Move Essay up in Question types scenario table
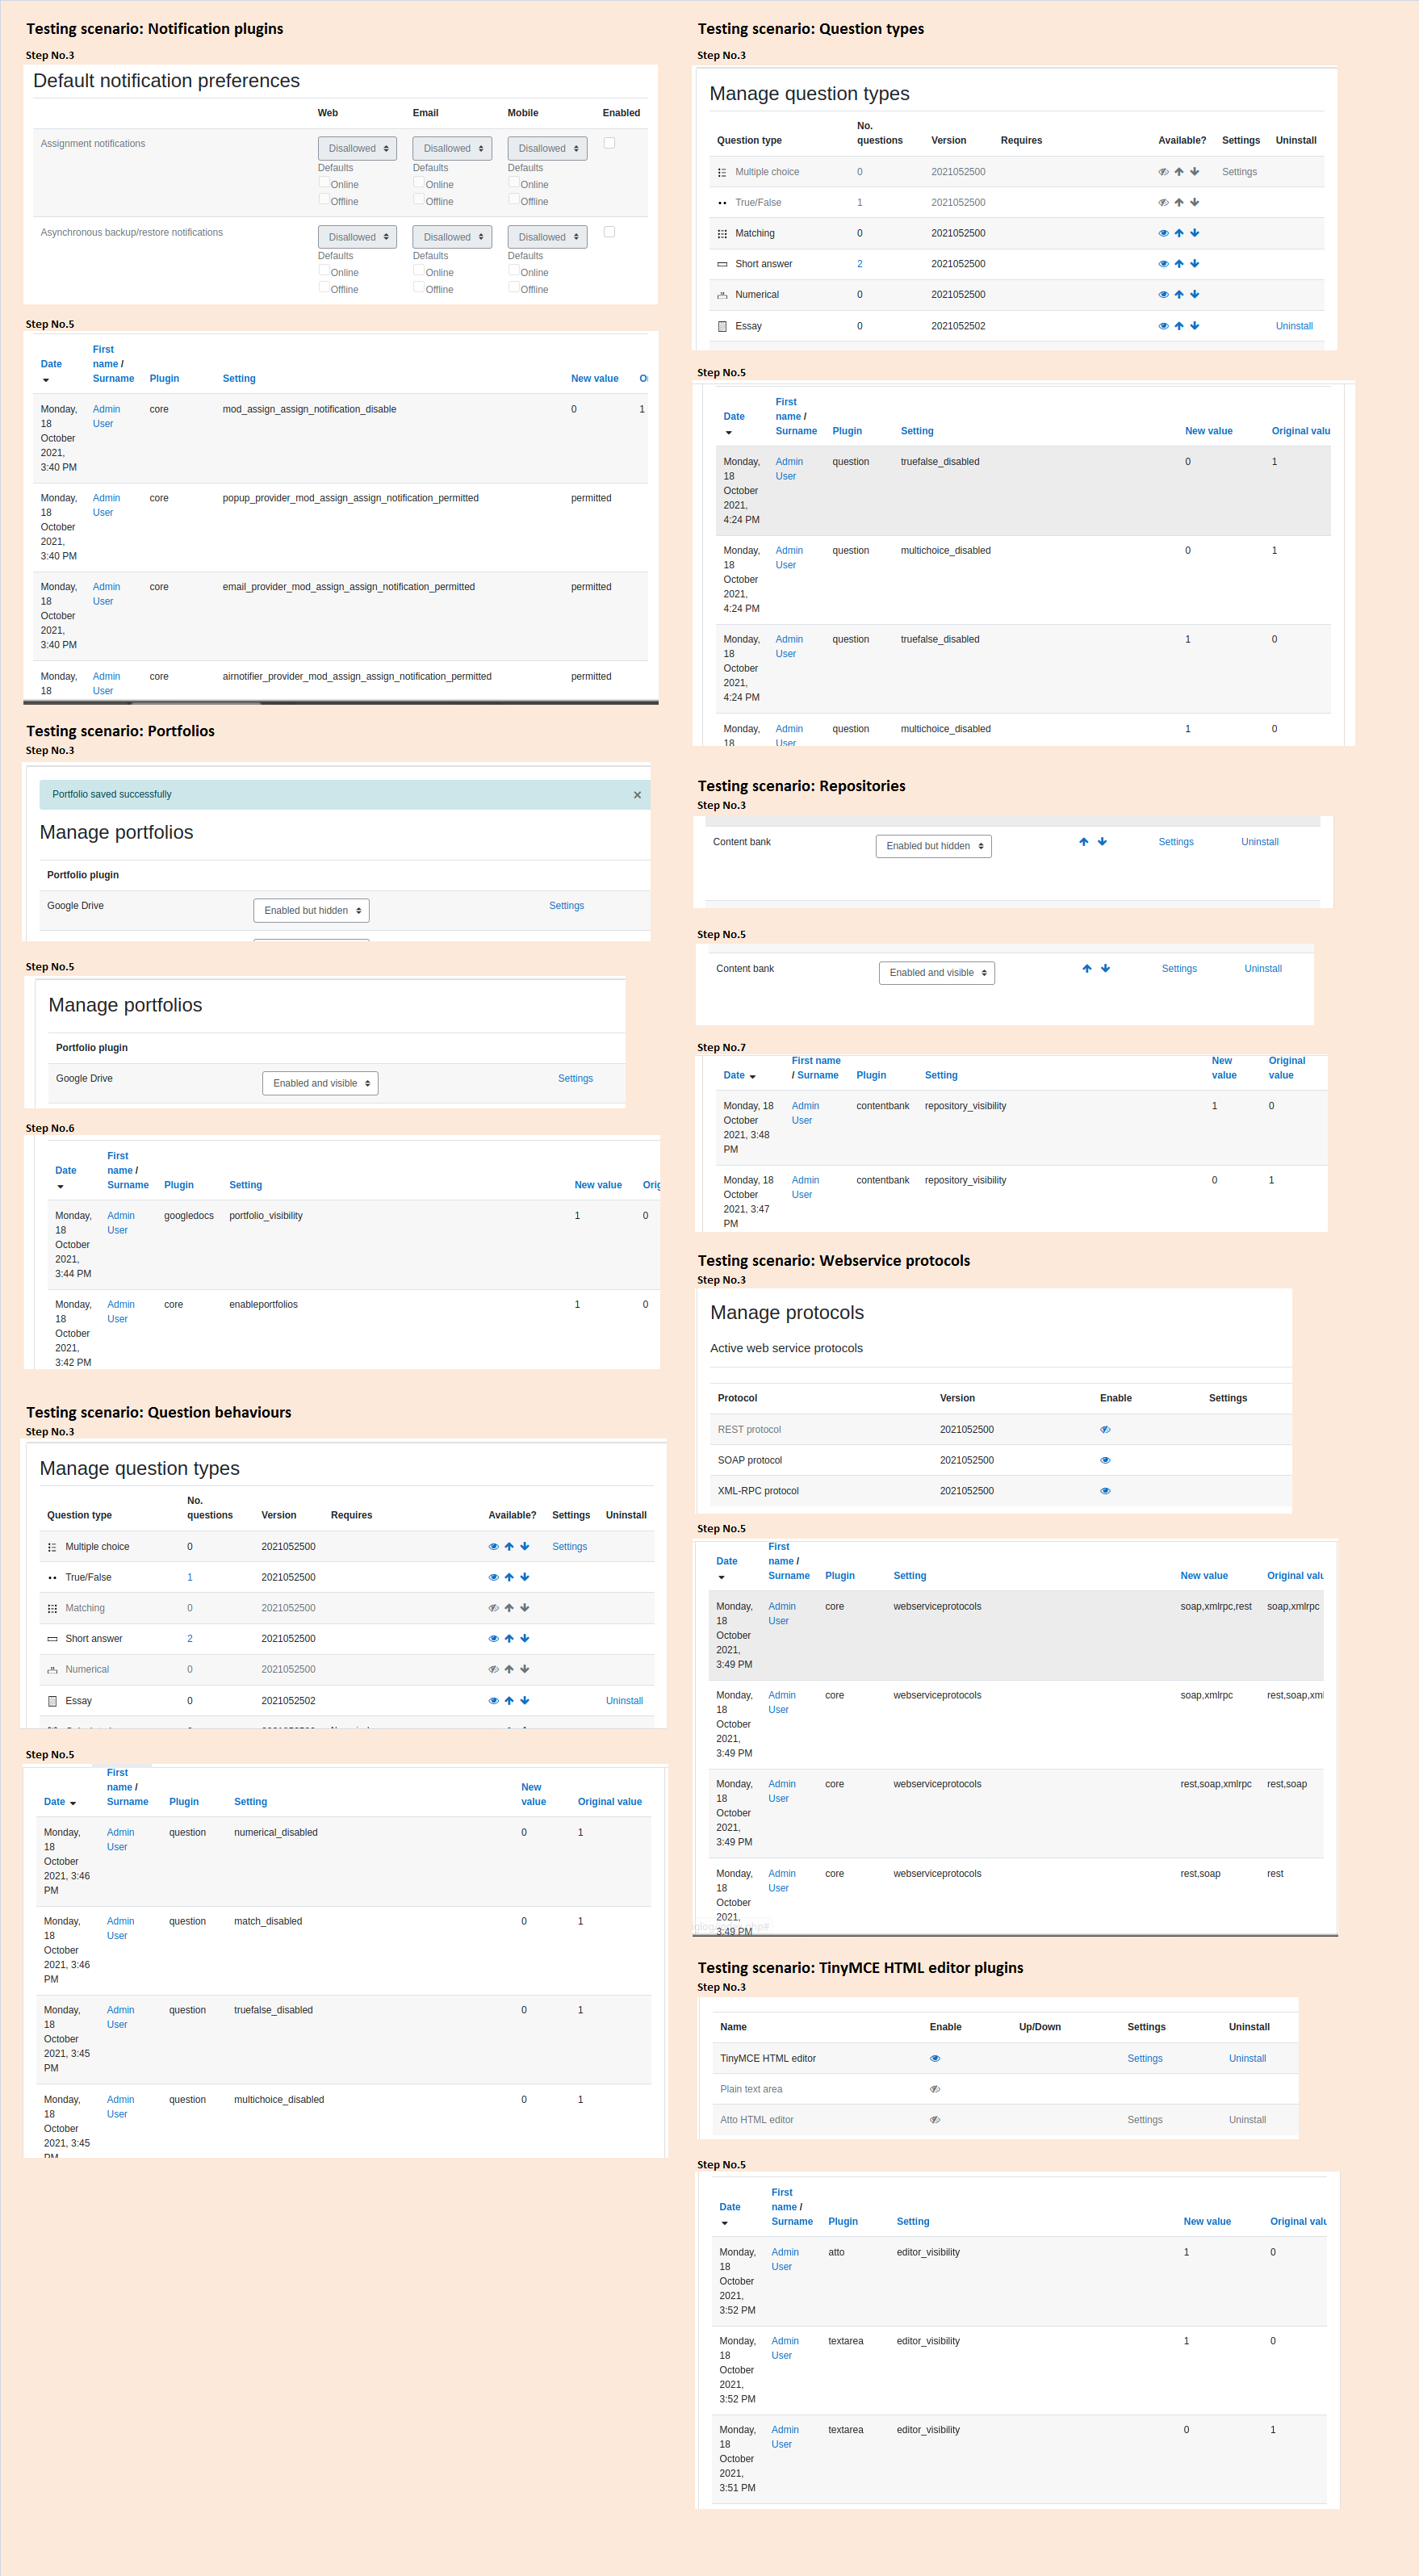Viewport: 1419px width, 2576px height. point(1179,326)
